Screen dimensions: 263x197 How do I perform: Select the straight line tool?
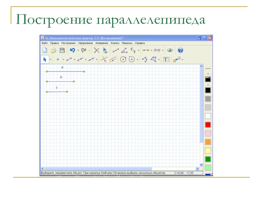(x=91, y=59)
